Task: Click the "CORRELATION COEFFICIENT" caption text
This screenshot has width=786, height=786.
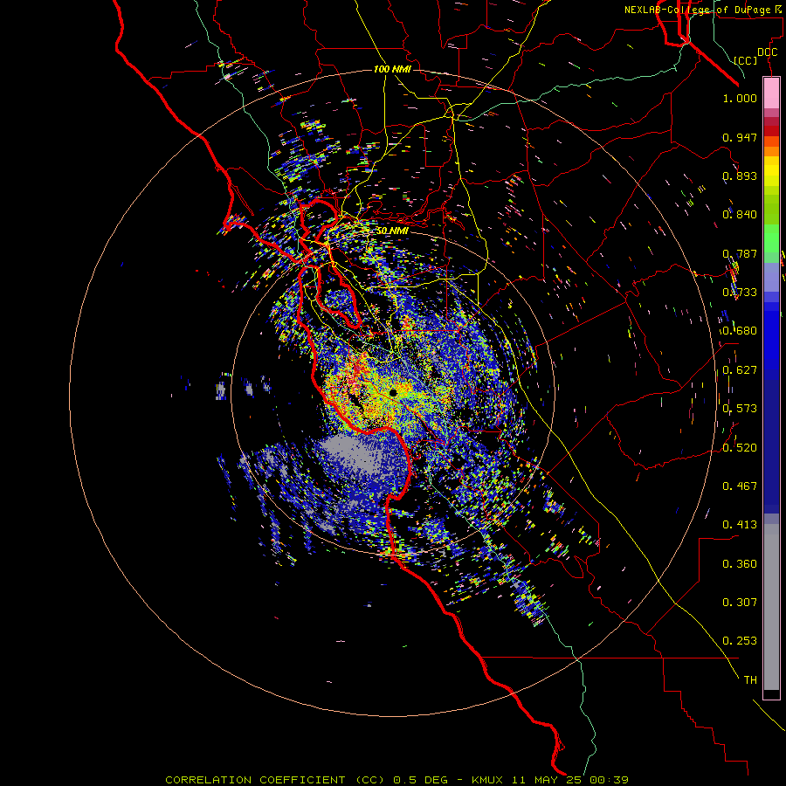Action: tap(255, 780)
